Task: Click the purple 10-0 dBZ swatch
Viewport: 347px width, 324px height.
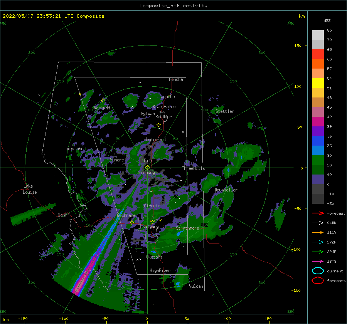Action: click(318, 179)
